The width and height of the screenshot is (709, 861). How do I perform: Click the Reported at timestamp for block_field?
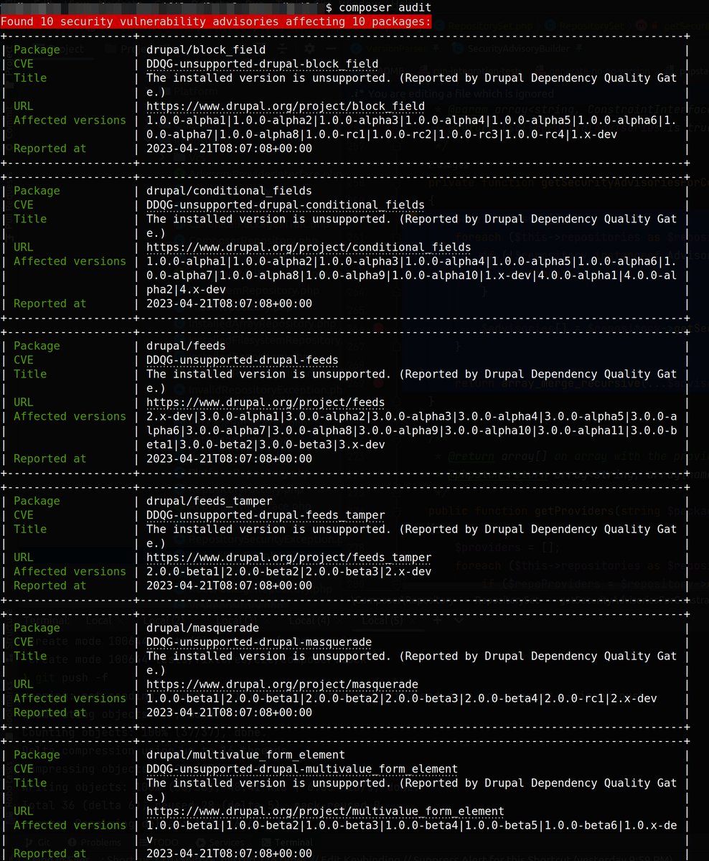tap(229, 149)
